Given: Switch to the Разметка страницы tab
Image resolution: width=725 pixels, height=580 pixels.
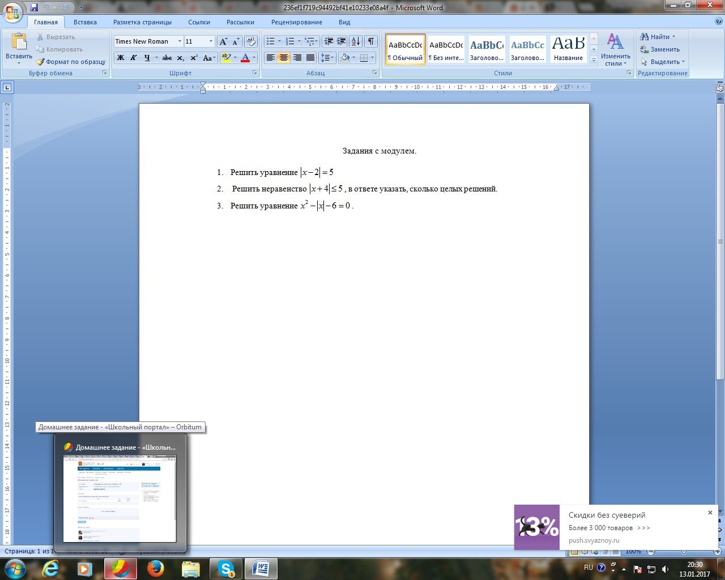Looking at the screenshot, I should click(x=142, y=22).
